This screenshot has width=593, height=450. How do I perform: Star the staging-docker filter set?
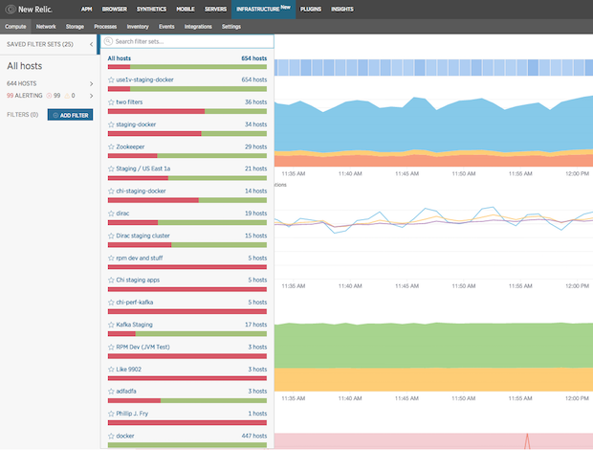pyautogui.click(x=111, y=124)
